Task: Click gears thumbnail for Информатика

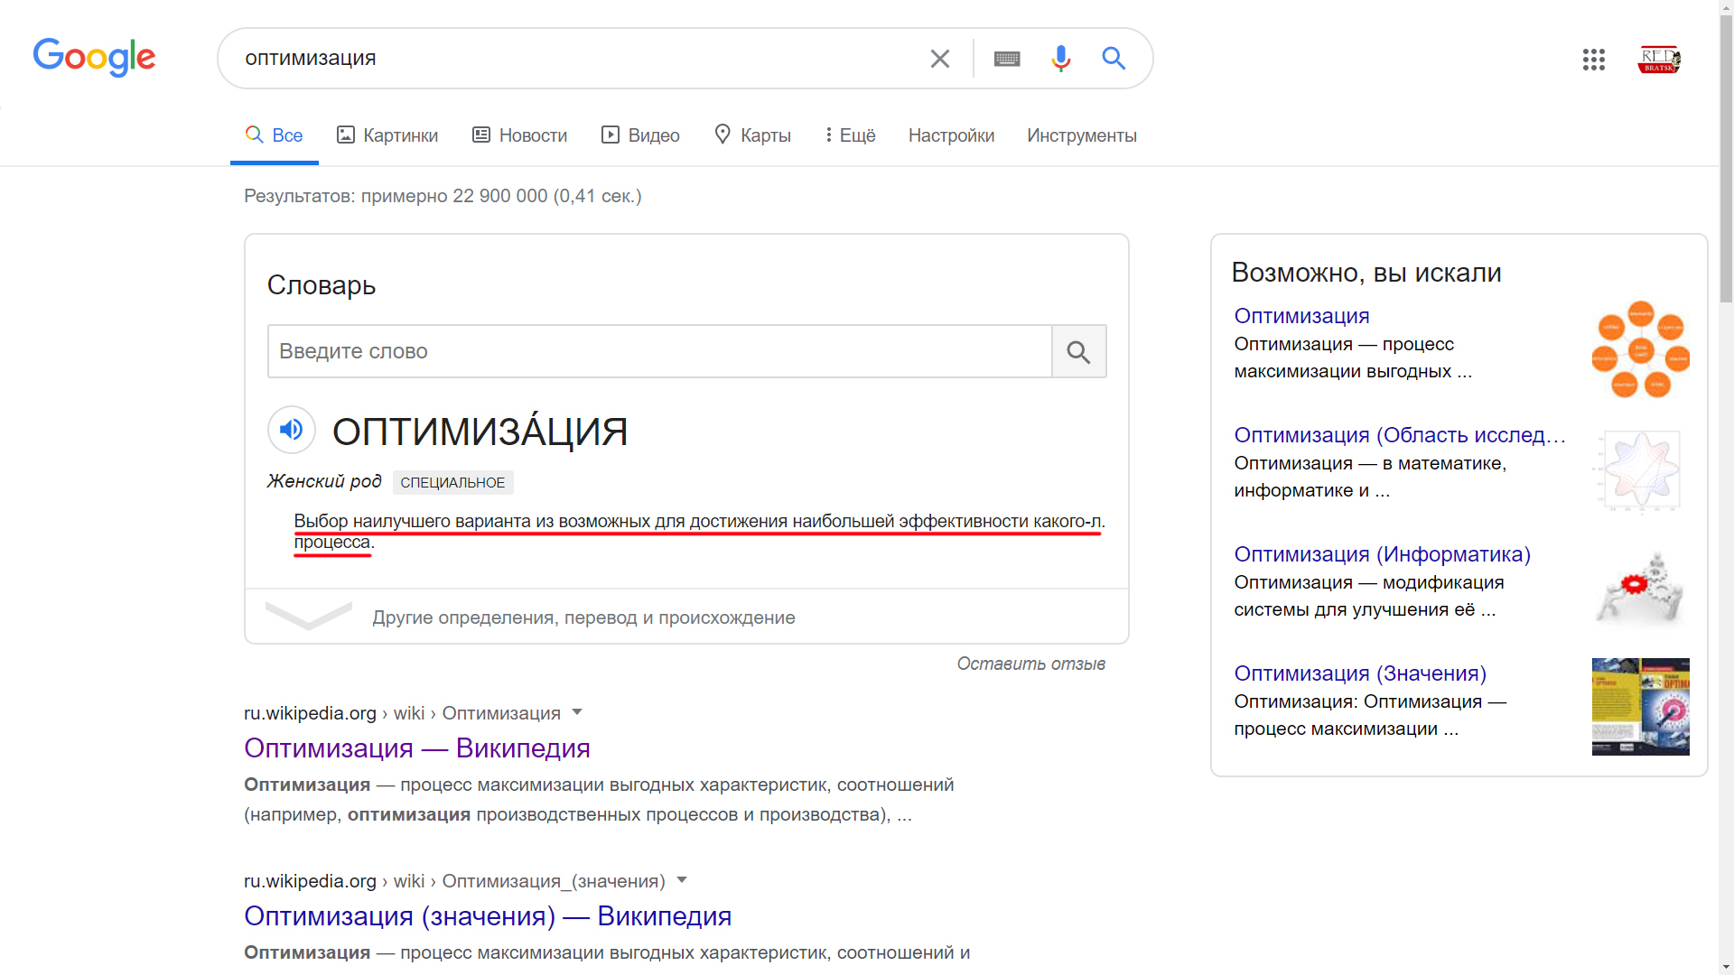Action: point(1640,589)
